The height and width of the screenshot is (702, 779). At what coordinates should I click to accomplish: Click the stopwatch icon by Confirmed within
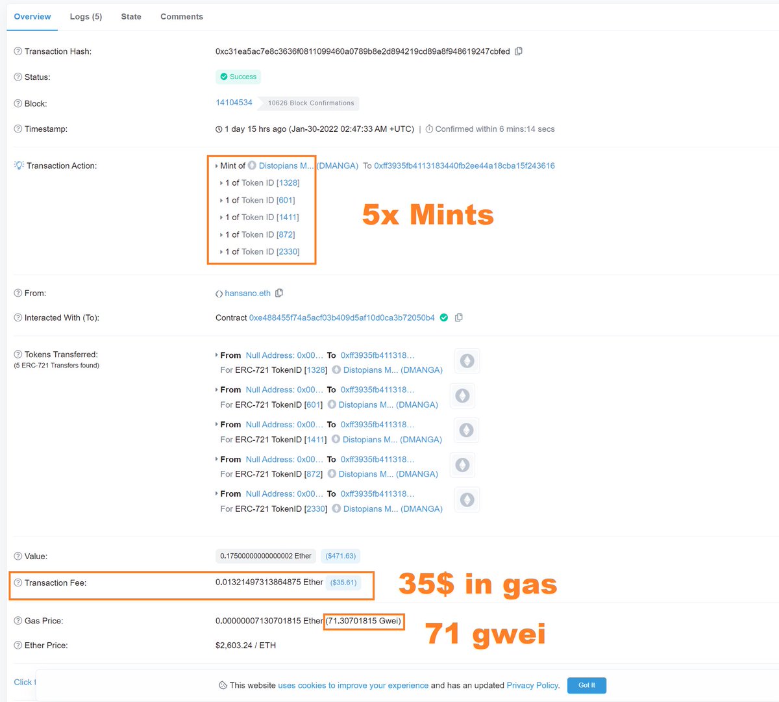coord(429,129)
